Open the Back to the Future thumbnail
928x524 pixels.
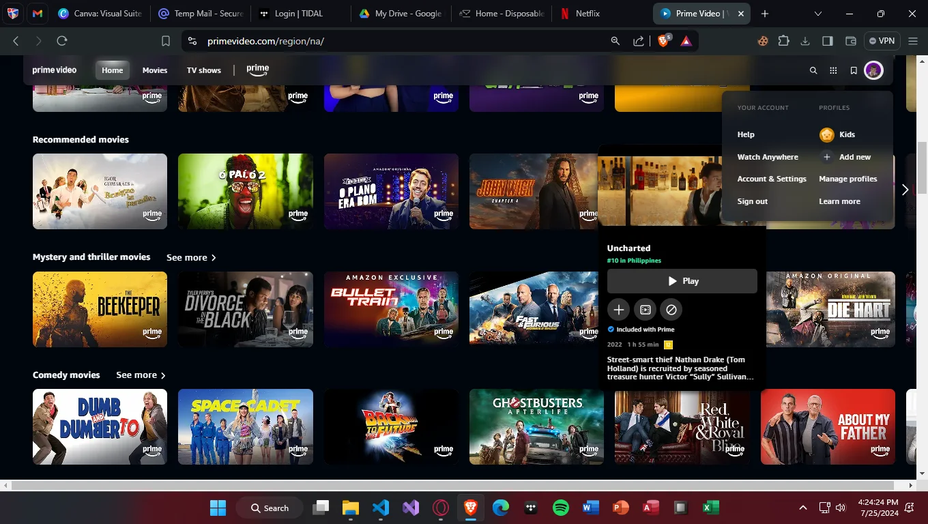(x=391, y=427)
